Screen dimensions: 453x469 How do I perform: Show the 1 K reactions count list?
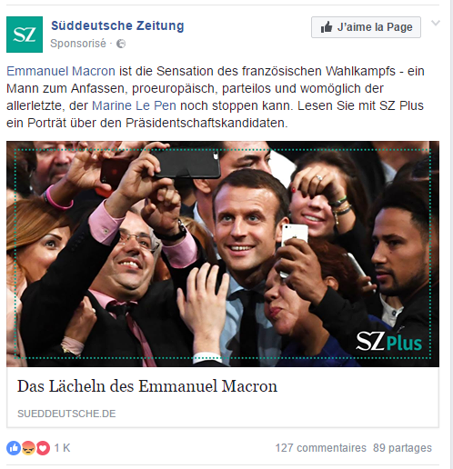[62, 448]
